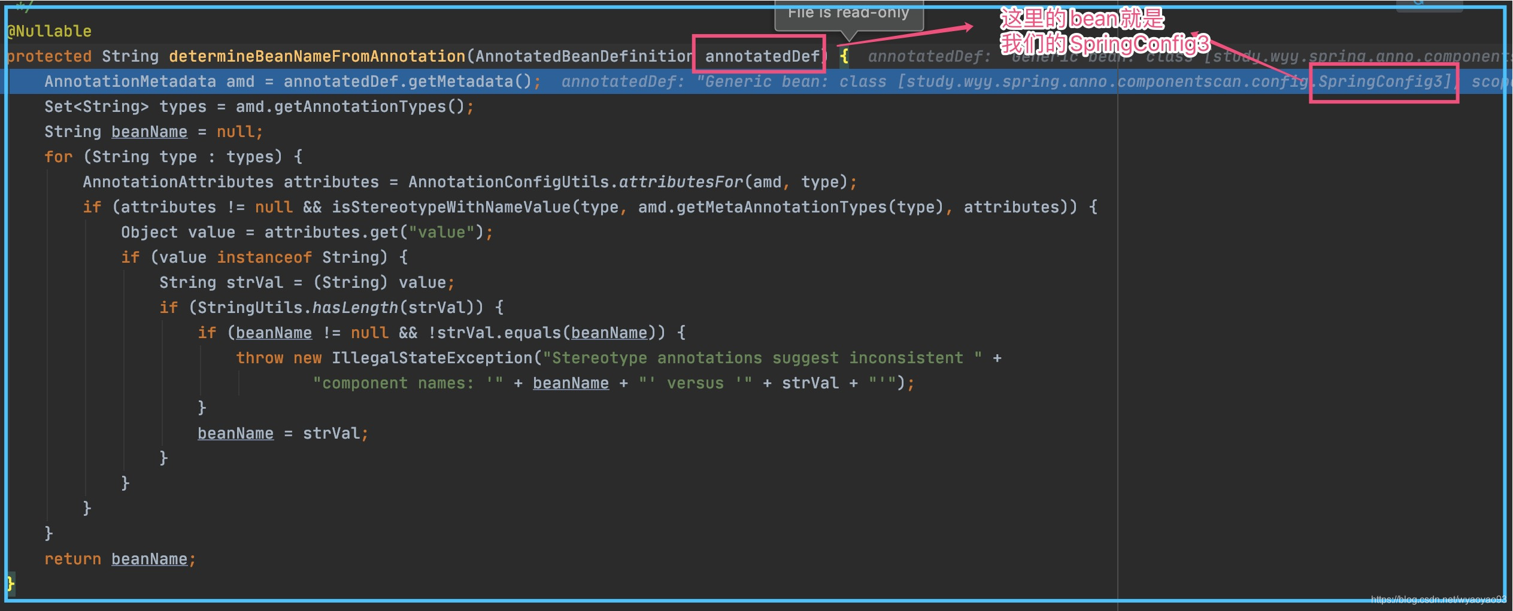Screen dimensions: 1513x611
Task: Click the annotatedDef parameter in the method signature
Action: (x=762, y=56)
